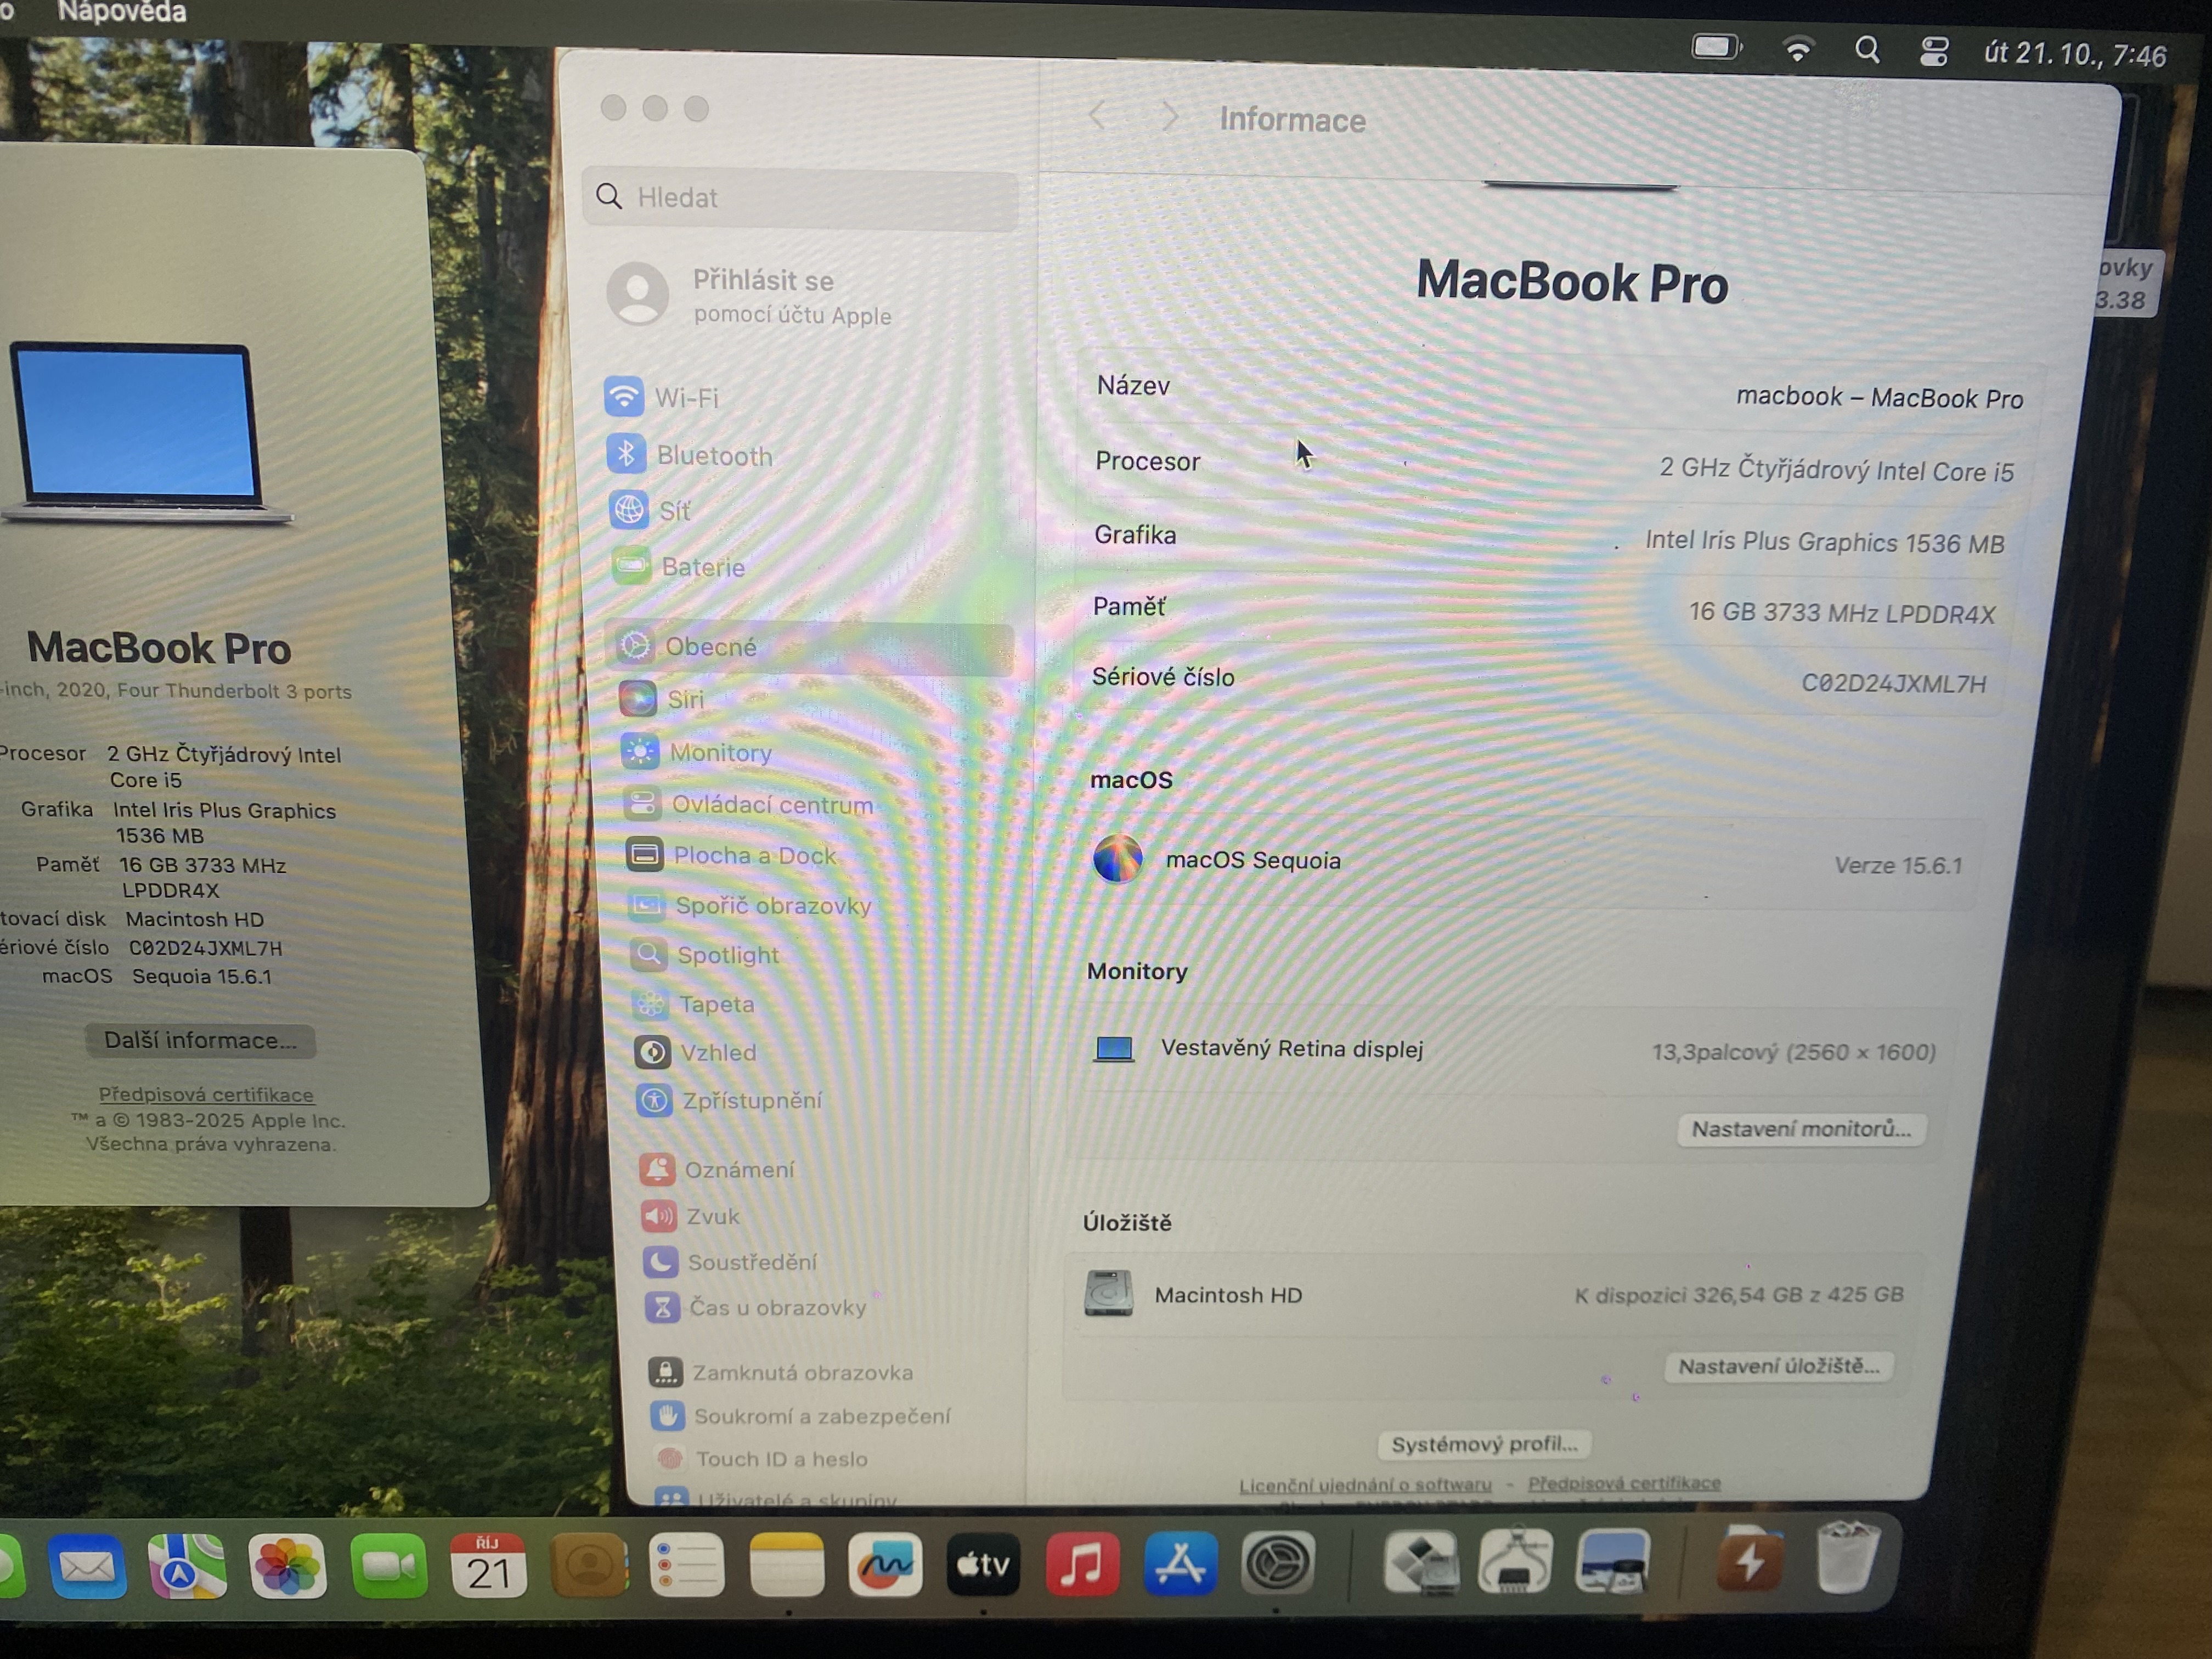This screenshot has height=1659, width=2212.
Task: Go back using the toolbar chevron
Action: 1098,117
